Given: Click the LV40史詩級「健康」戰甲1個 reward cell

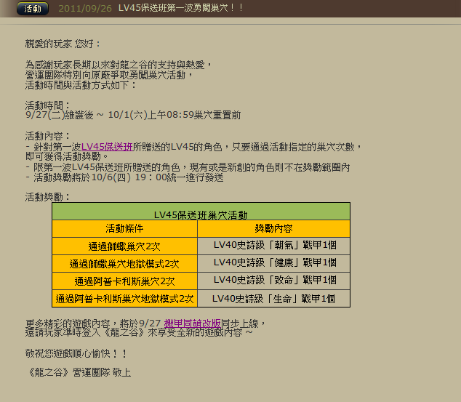Looking at the screenshot, I should click(274, 263).
